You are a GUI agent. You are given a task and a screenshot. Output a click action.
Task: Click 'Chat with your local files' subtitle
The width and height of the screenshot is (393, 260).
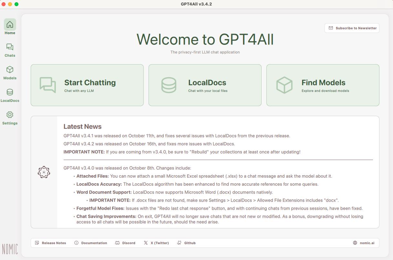pyautogui.click(x=208, y=91)
